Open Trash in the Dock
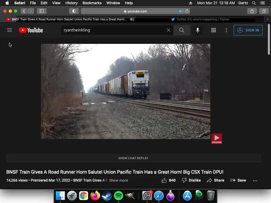 point(210,196)
